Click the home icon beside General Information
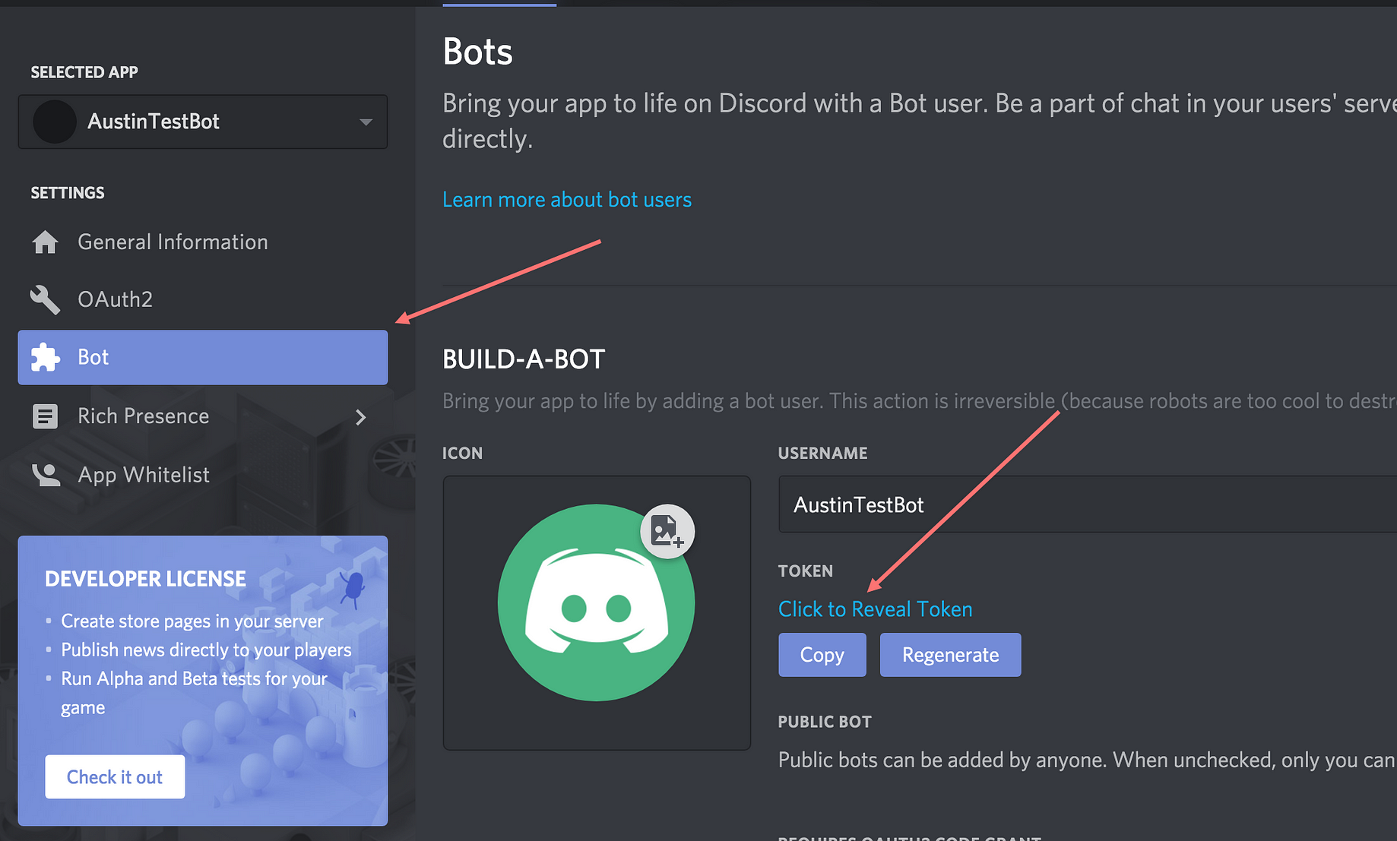The image size is (1397, 841). click(x=46, y=242)
